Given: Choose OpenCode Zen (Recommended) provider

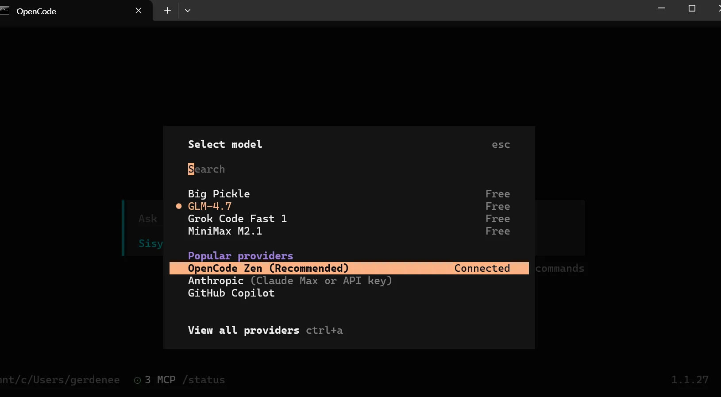Looking at the screenshot, I should coord(268,268).
